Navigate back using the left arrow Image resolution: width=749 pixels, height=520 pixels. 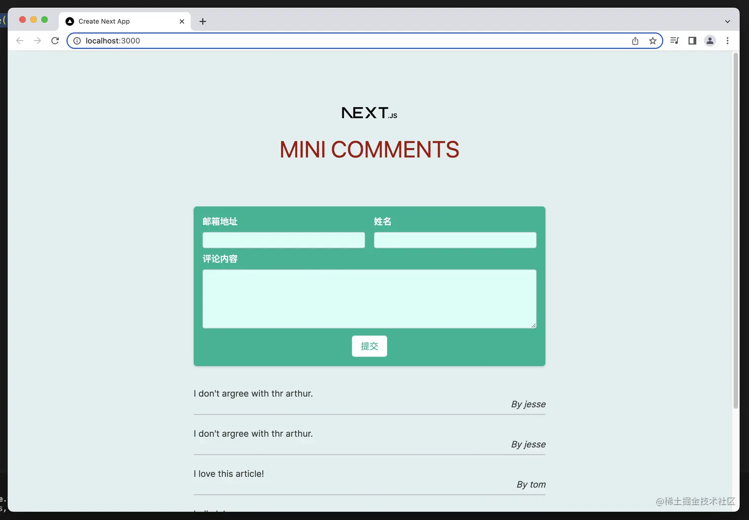(x=19, y=41)
